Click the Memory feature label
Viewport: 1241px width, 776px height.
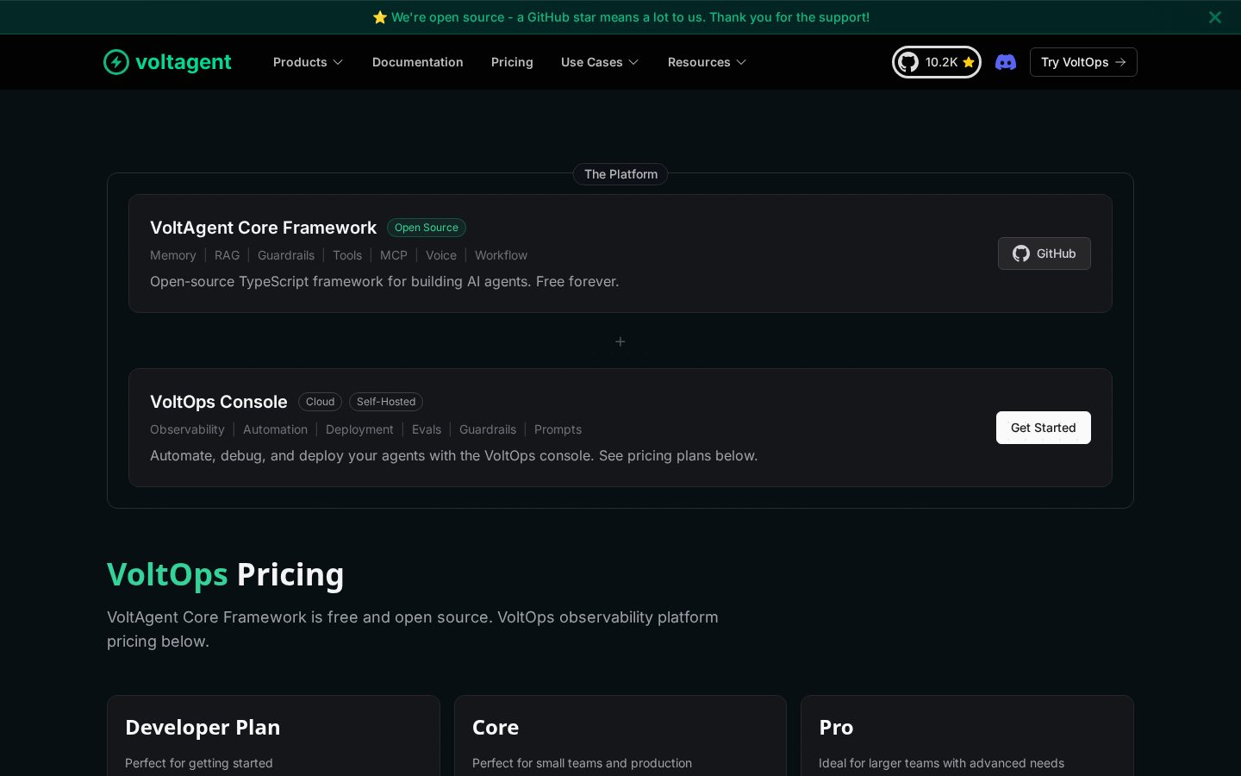173,255
